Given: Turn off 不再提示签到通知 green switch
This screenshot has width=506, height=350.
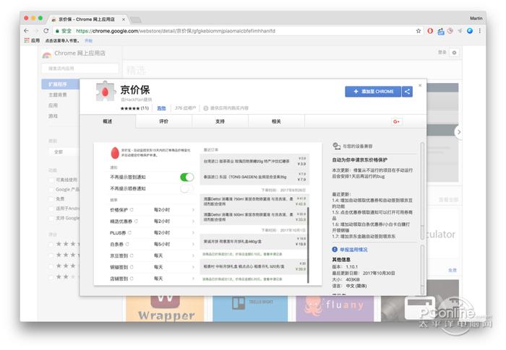Looking at the screenshot, I should click(186, 177).
